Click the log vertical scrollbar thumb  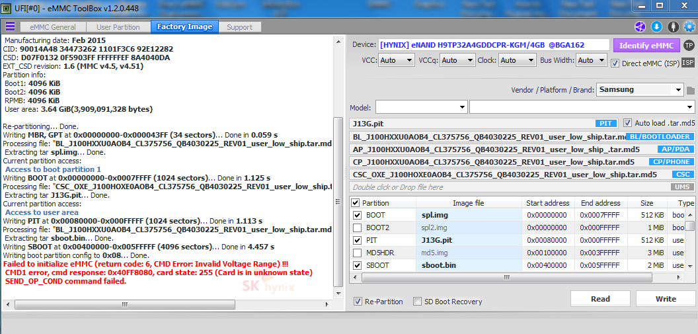(x=339, y=202)
